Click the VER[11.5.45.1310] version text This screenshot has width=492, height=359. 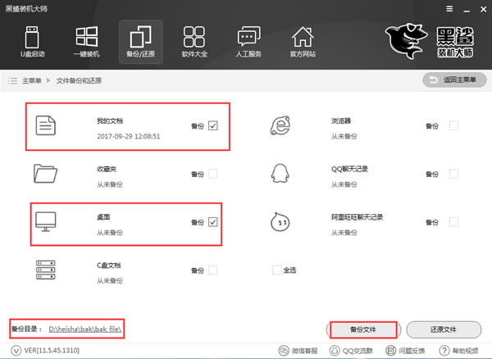(x=52, y=350)
